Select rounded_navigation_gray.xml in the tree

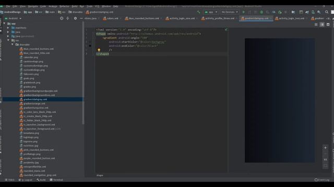point(40,175)
